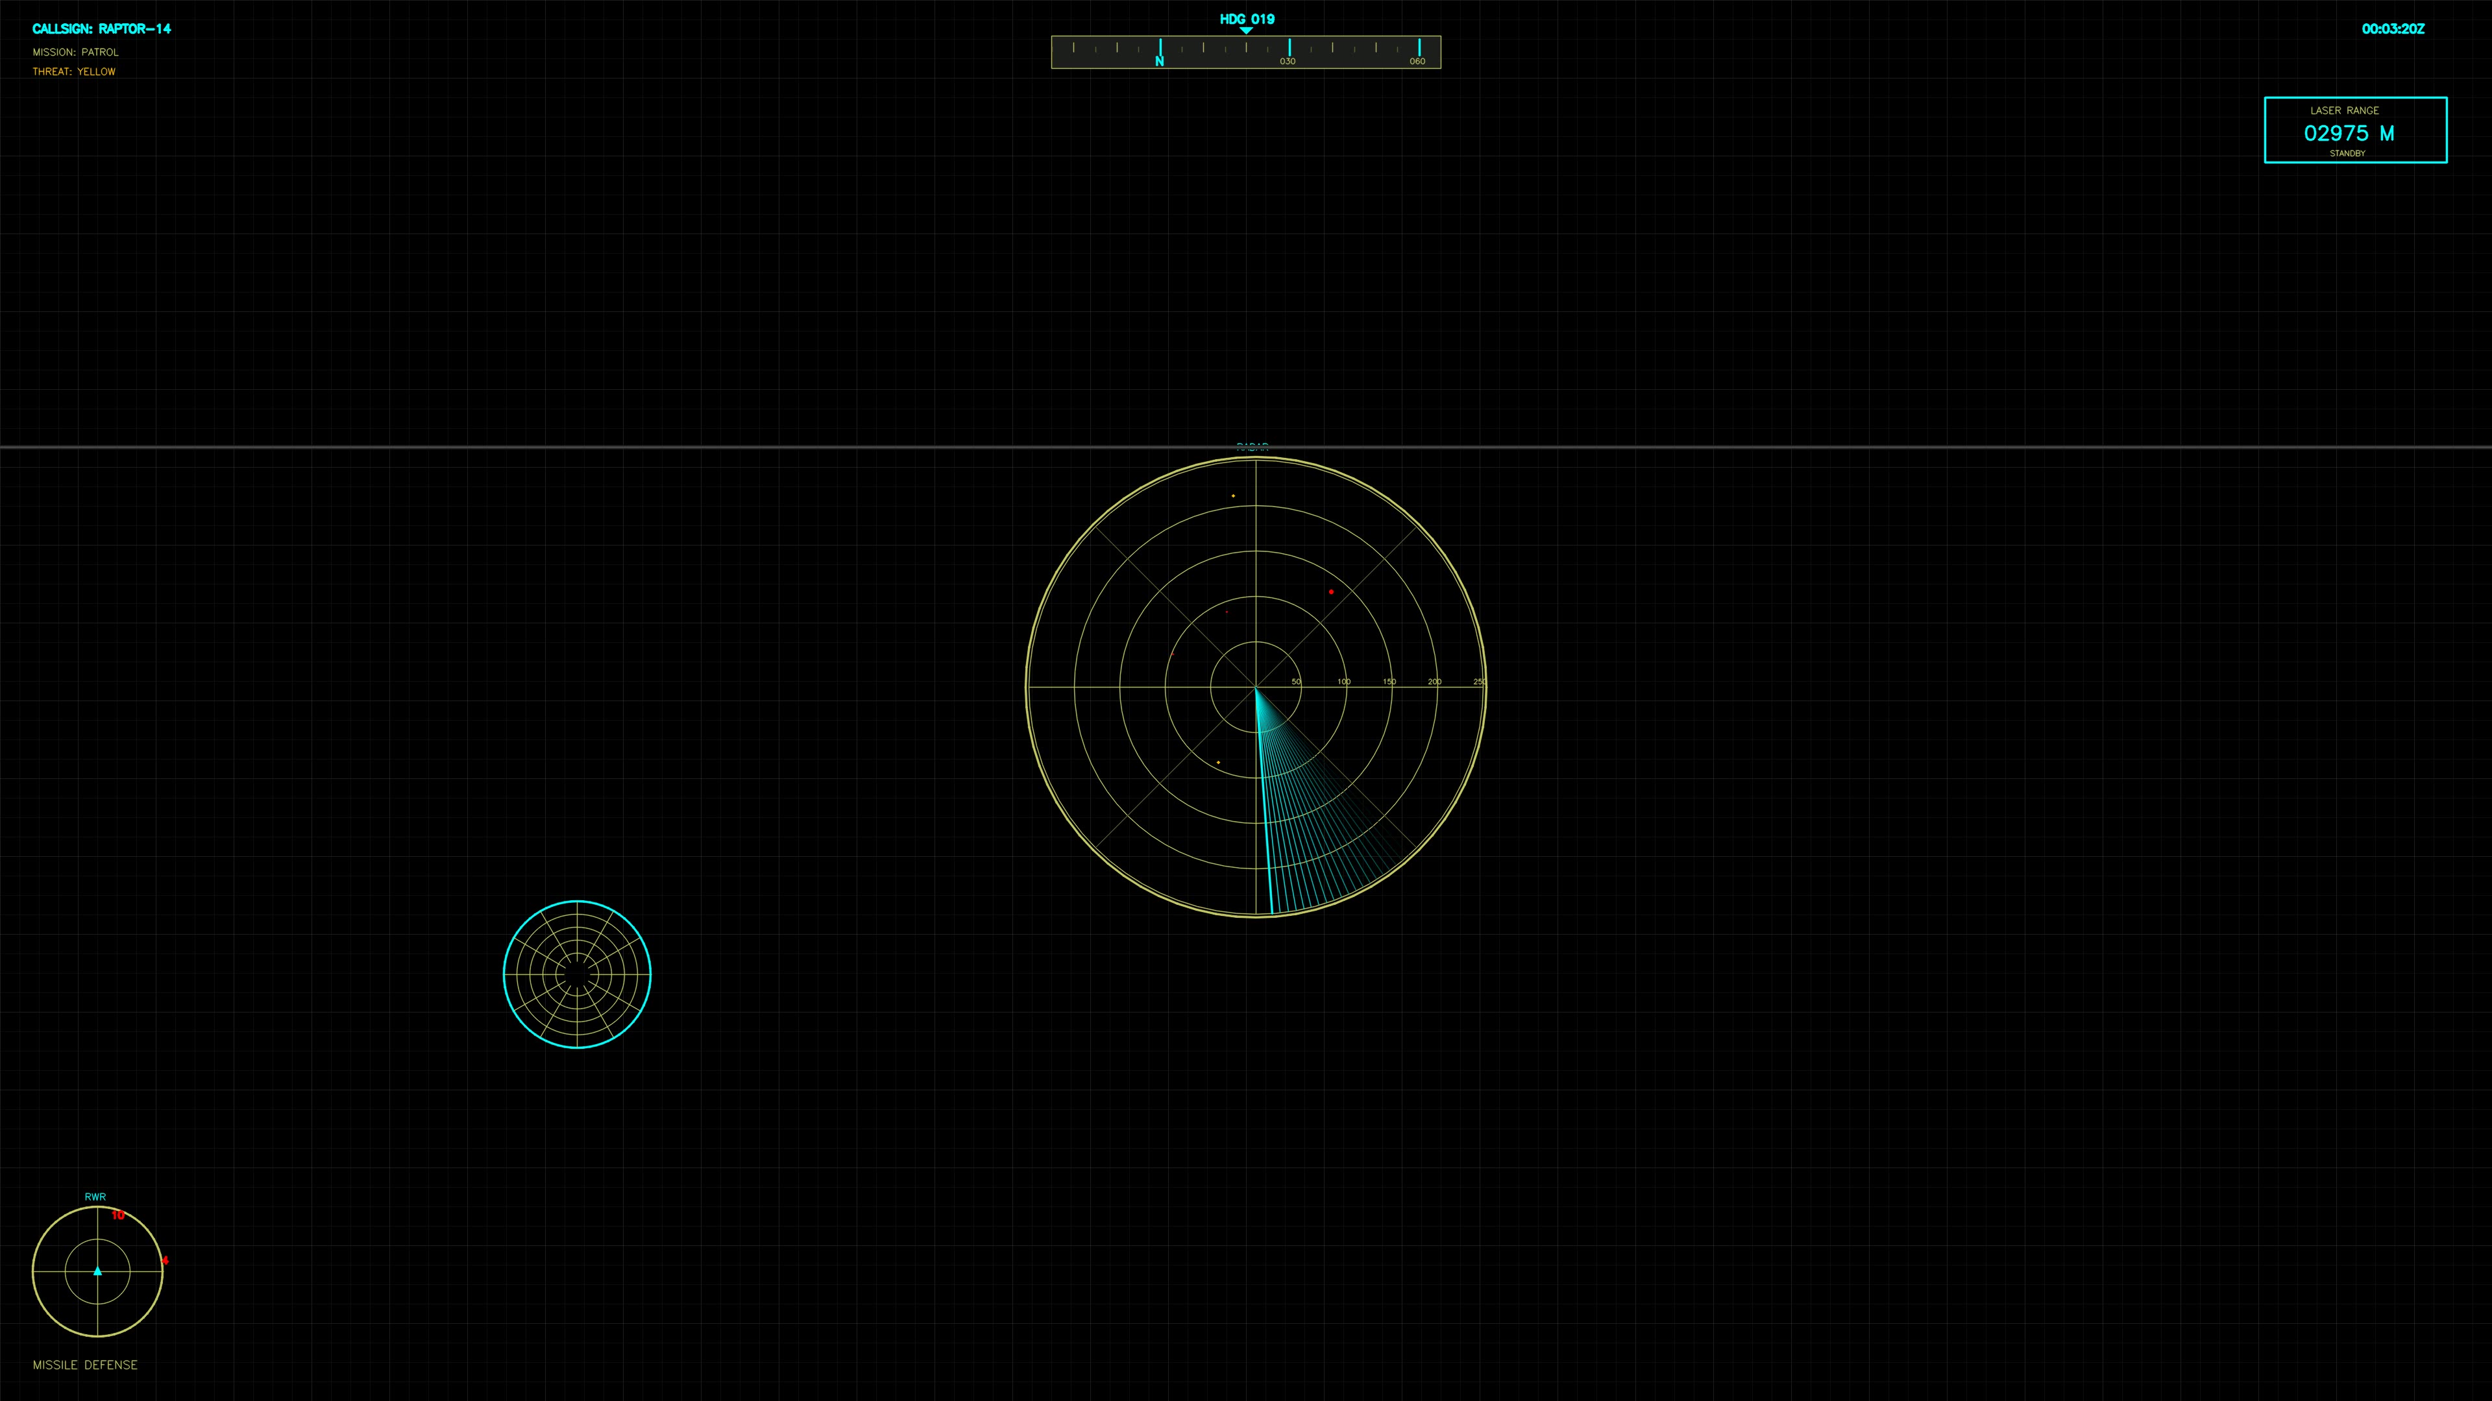The width and height of the screenshot is (2492, 1401).
Task: Click the N mark on the heading tape
Action: [1159, 57]
